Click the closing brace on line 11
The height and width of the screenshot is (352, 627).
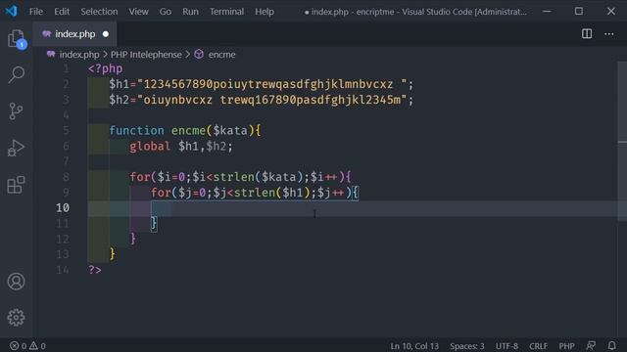(154, 224)
